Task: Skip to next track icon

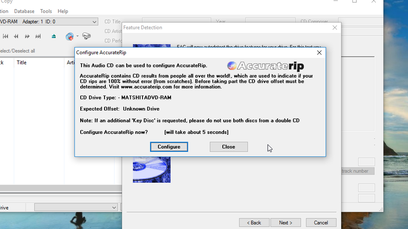Action: tap(38, 37)
